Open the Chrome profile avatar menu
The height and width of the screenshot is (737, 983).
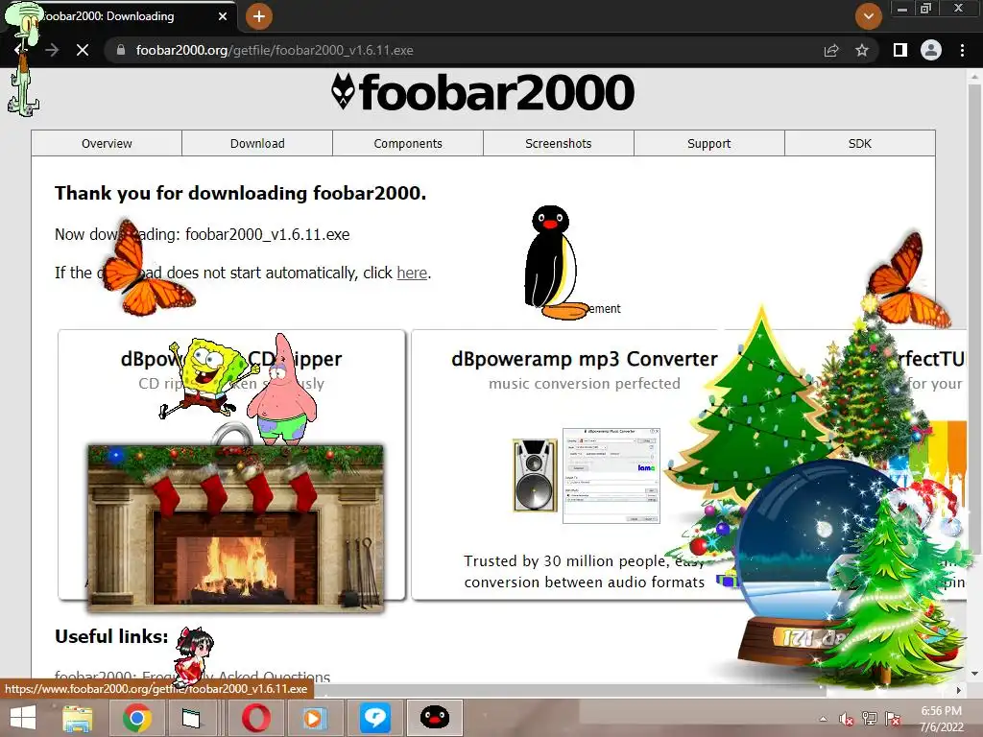click(931, 50)
